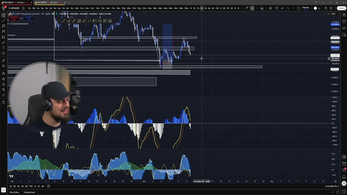This screenshot has height=195, width=347.
Task: Open time zone 23:04:08 UTC+1
Action: pyautogui.click(x=332, y=186)
